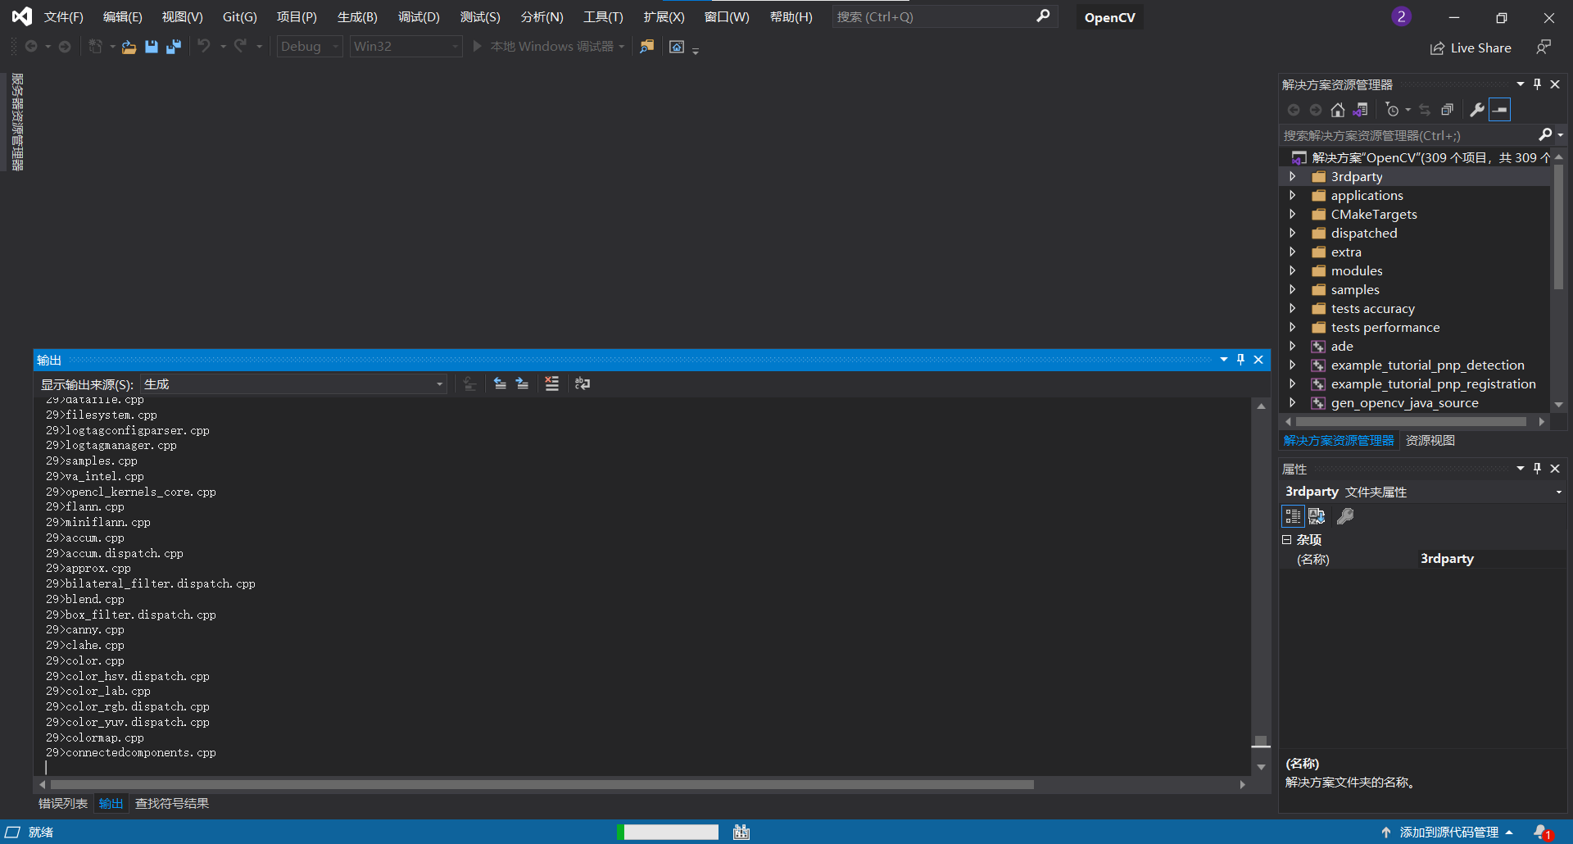Click the Live Share button

(1471, 48)
